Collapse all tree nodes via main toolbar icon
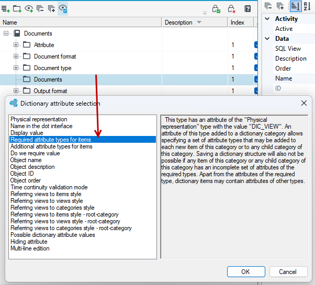This screenshot has height=285, width=315. pos(40,9)
